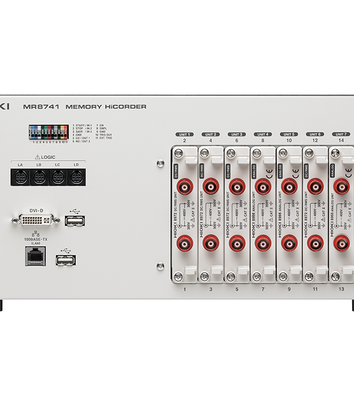Click the '6 NG / OUT 2' terminal legend
Viewport: 354px width, 410px height.
[x=81, y=141]
